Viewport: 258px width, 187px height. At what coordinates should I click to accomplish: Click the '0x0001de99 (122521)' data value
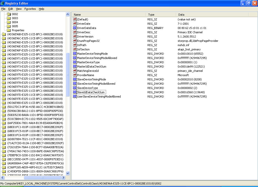click(x=191, y=67)
